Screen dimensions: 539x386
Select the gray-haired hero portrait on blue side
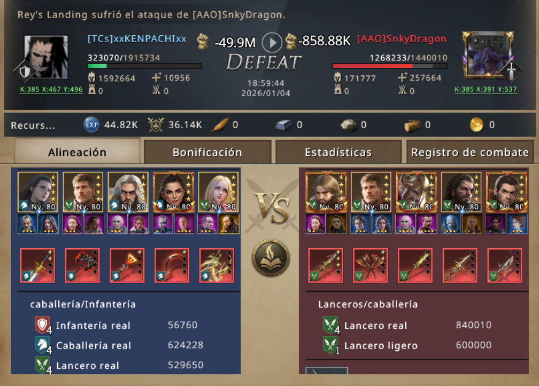pos(128,192)
